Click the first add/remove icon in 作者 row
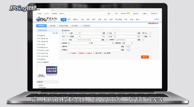Screen dimensions: 194x107 click(63, 40)
